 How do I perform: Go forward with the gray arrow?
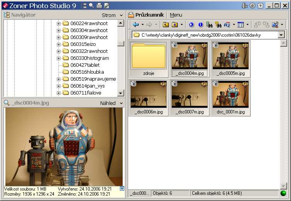[x=149, y=24]
